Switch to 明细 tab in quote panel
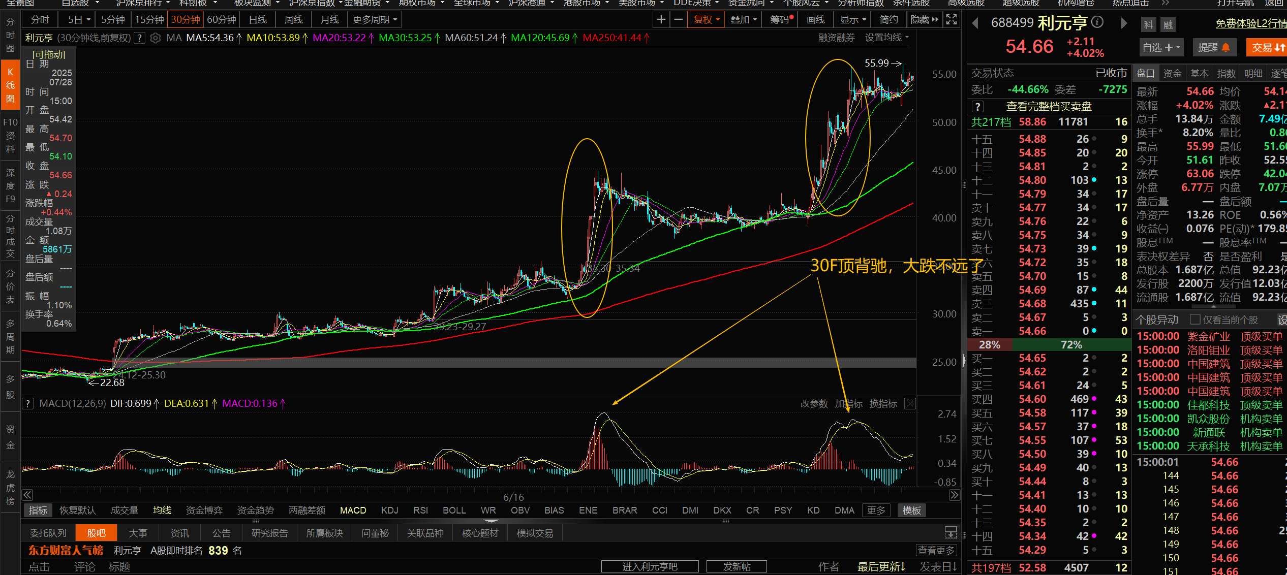Screen dimensions: 1287x575 click(1253, 73)
